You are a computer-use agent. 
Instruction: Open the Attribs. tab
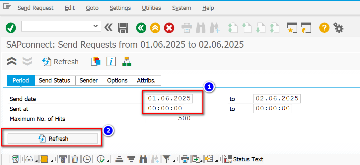click(146, 81)
